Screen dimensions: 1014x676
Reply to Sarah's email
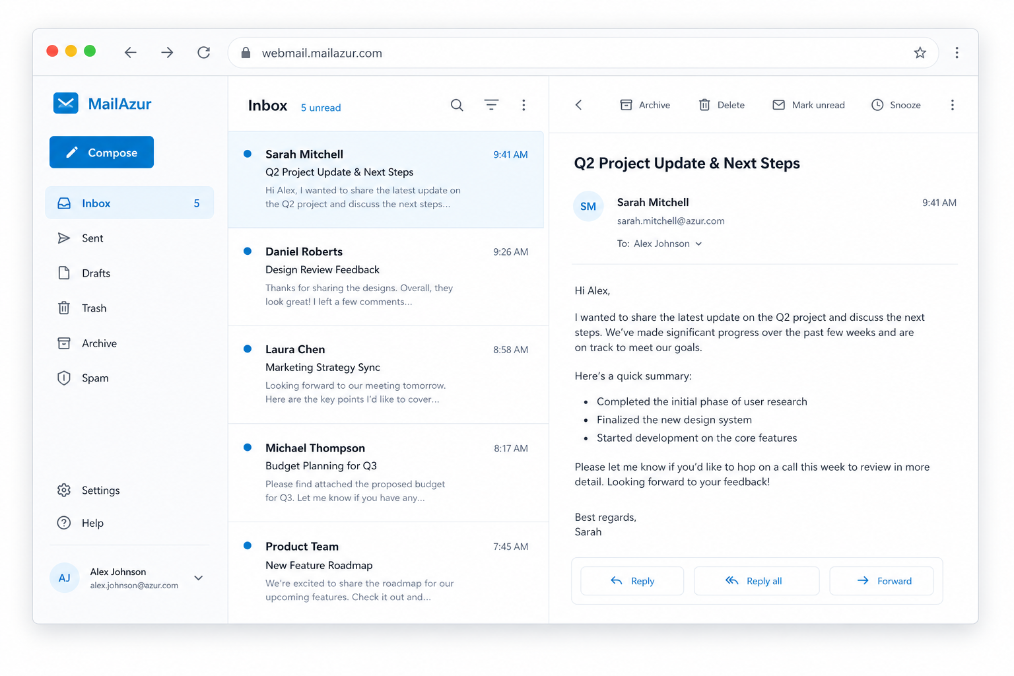pos(632,581)
